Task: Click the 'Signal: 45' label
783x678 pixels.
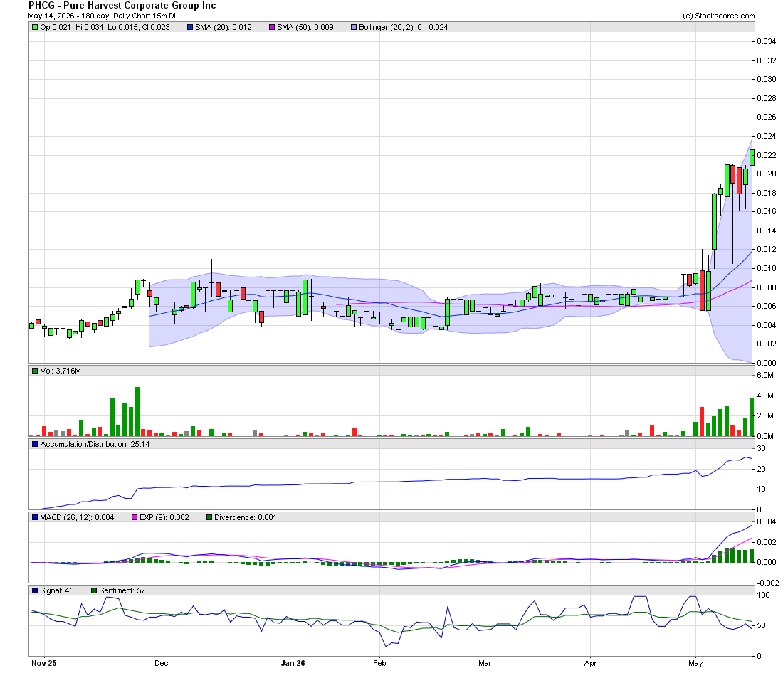Action: 57,590
